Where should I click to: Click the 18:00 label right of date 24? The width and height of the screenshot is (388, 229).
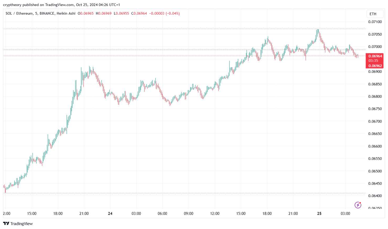click(267, 214)
